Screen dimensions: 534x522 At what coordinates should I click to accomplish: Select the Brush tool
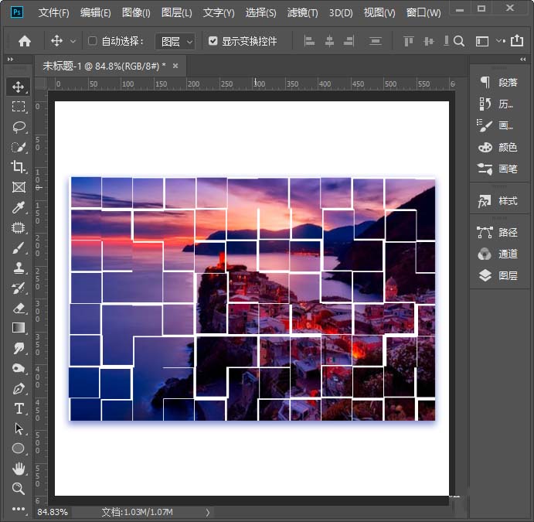pos(19,247)
